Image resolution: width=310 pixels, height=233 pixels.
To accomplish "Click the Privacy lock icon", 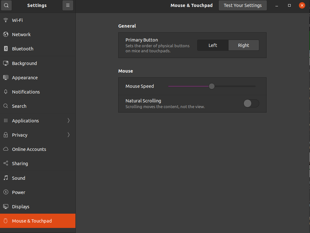I will point(6,135).
